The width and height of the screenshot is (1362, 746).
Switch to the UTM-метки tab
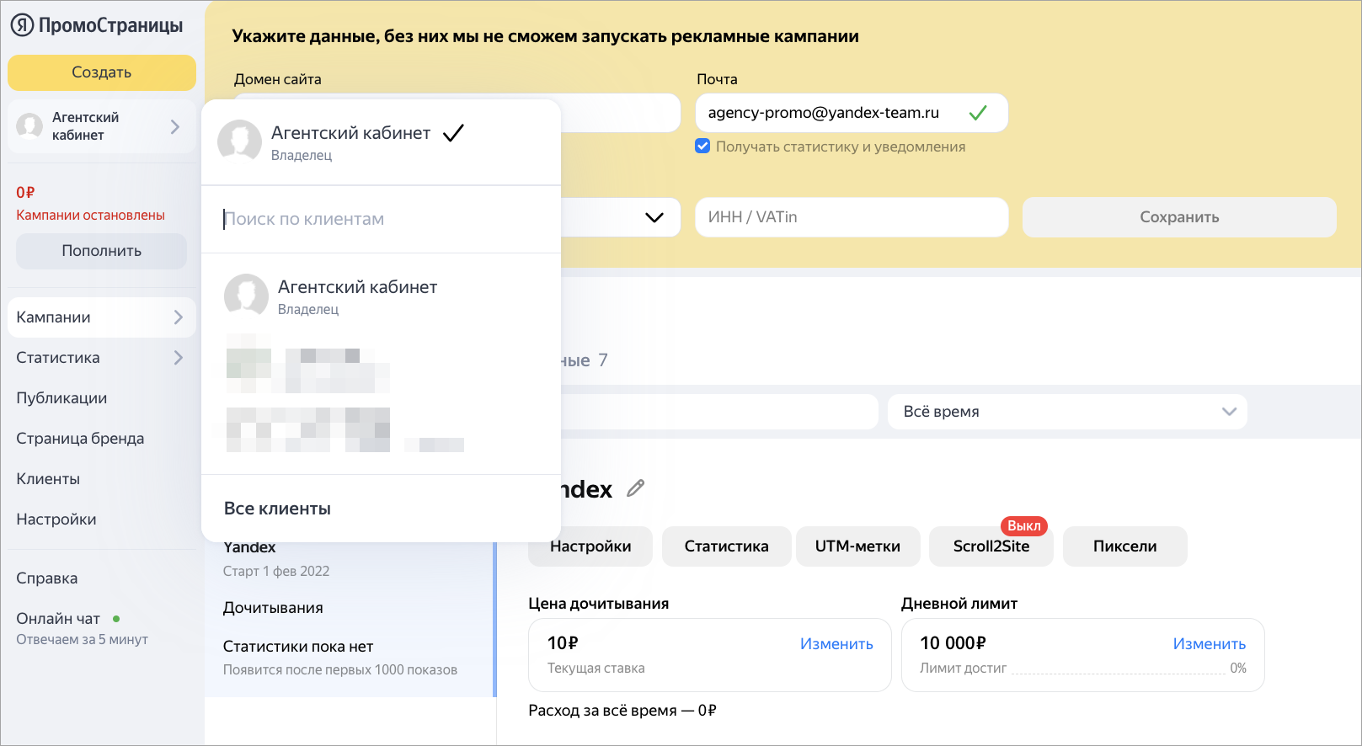pyautogui.click(x=857, y=546)
